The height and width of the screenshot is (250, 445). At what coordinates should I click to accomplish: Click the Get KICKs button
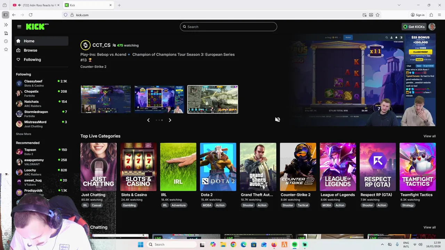414,27
